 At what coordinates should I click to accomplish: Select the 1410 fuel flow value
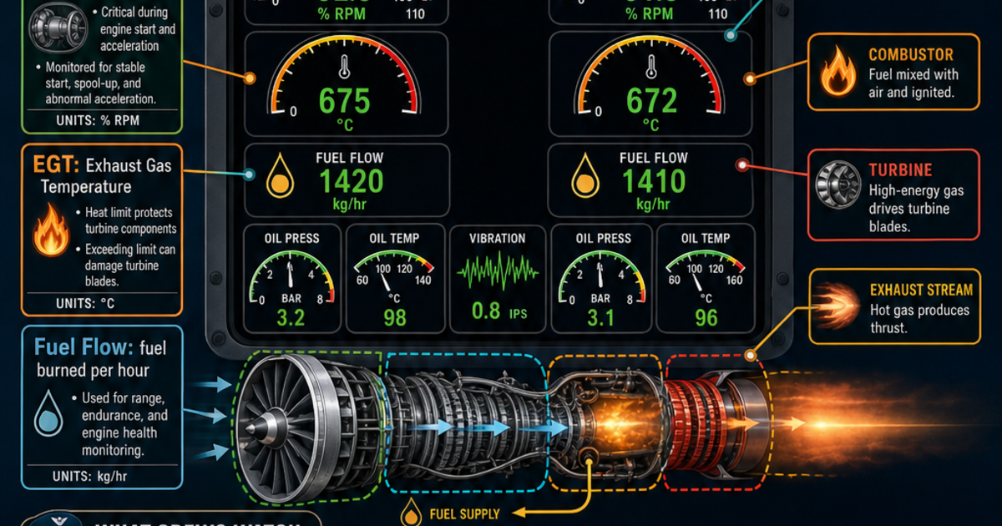coord(654,182)
